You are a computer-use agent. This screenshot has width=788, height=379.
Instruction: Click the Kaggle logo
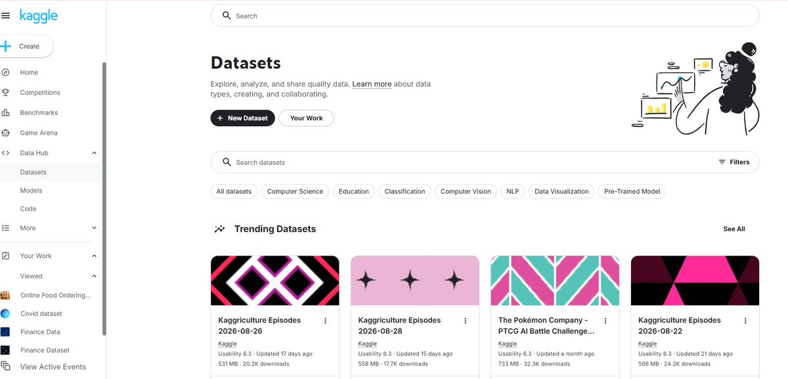tap(39, 15)
